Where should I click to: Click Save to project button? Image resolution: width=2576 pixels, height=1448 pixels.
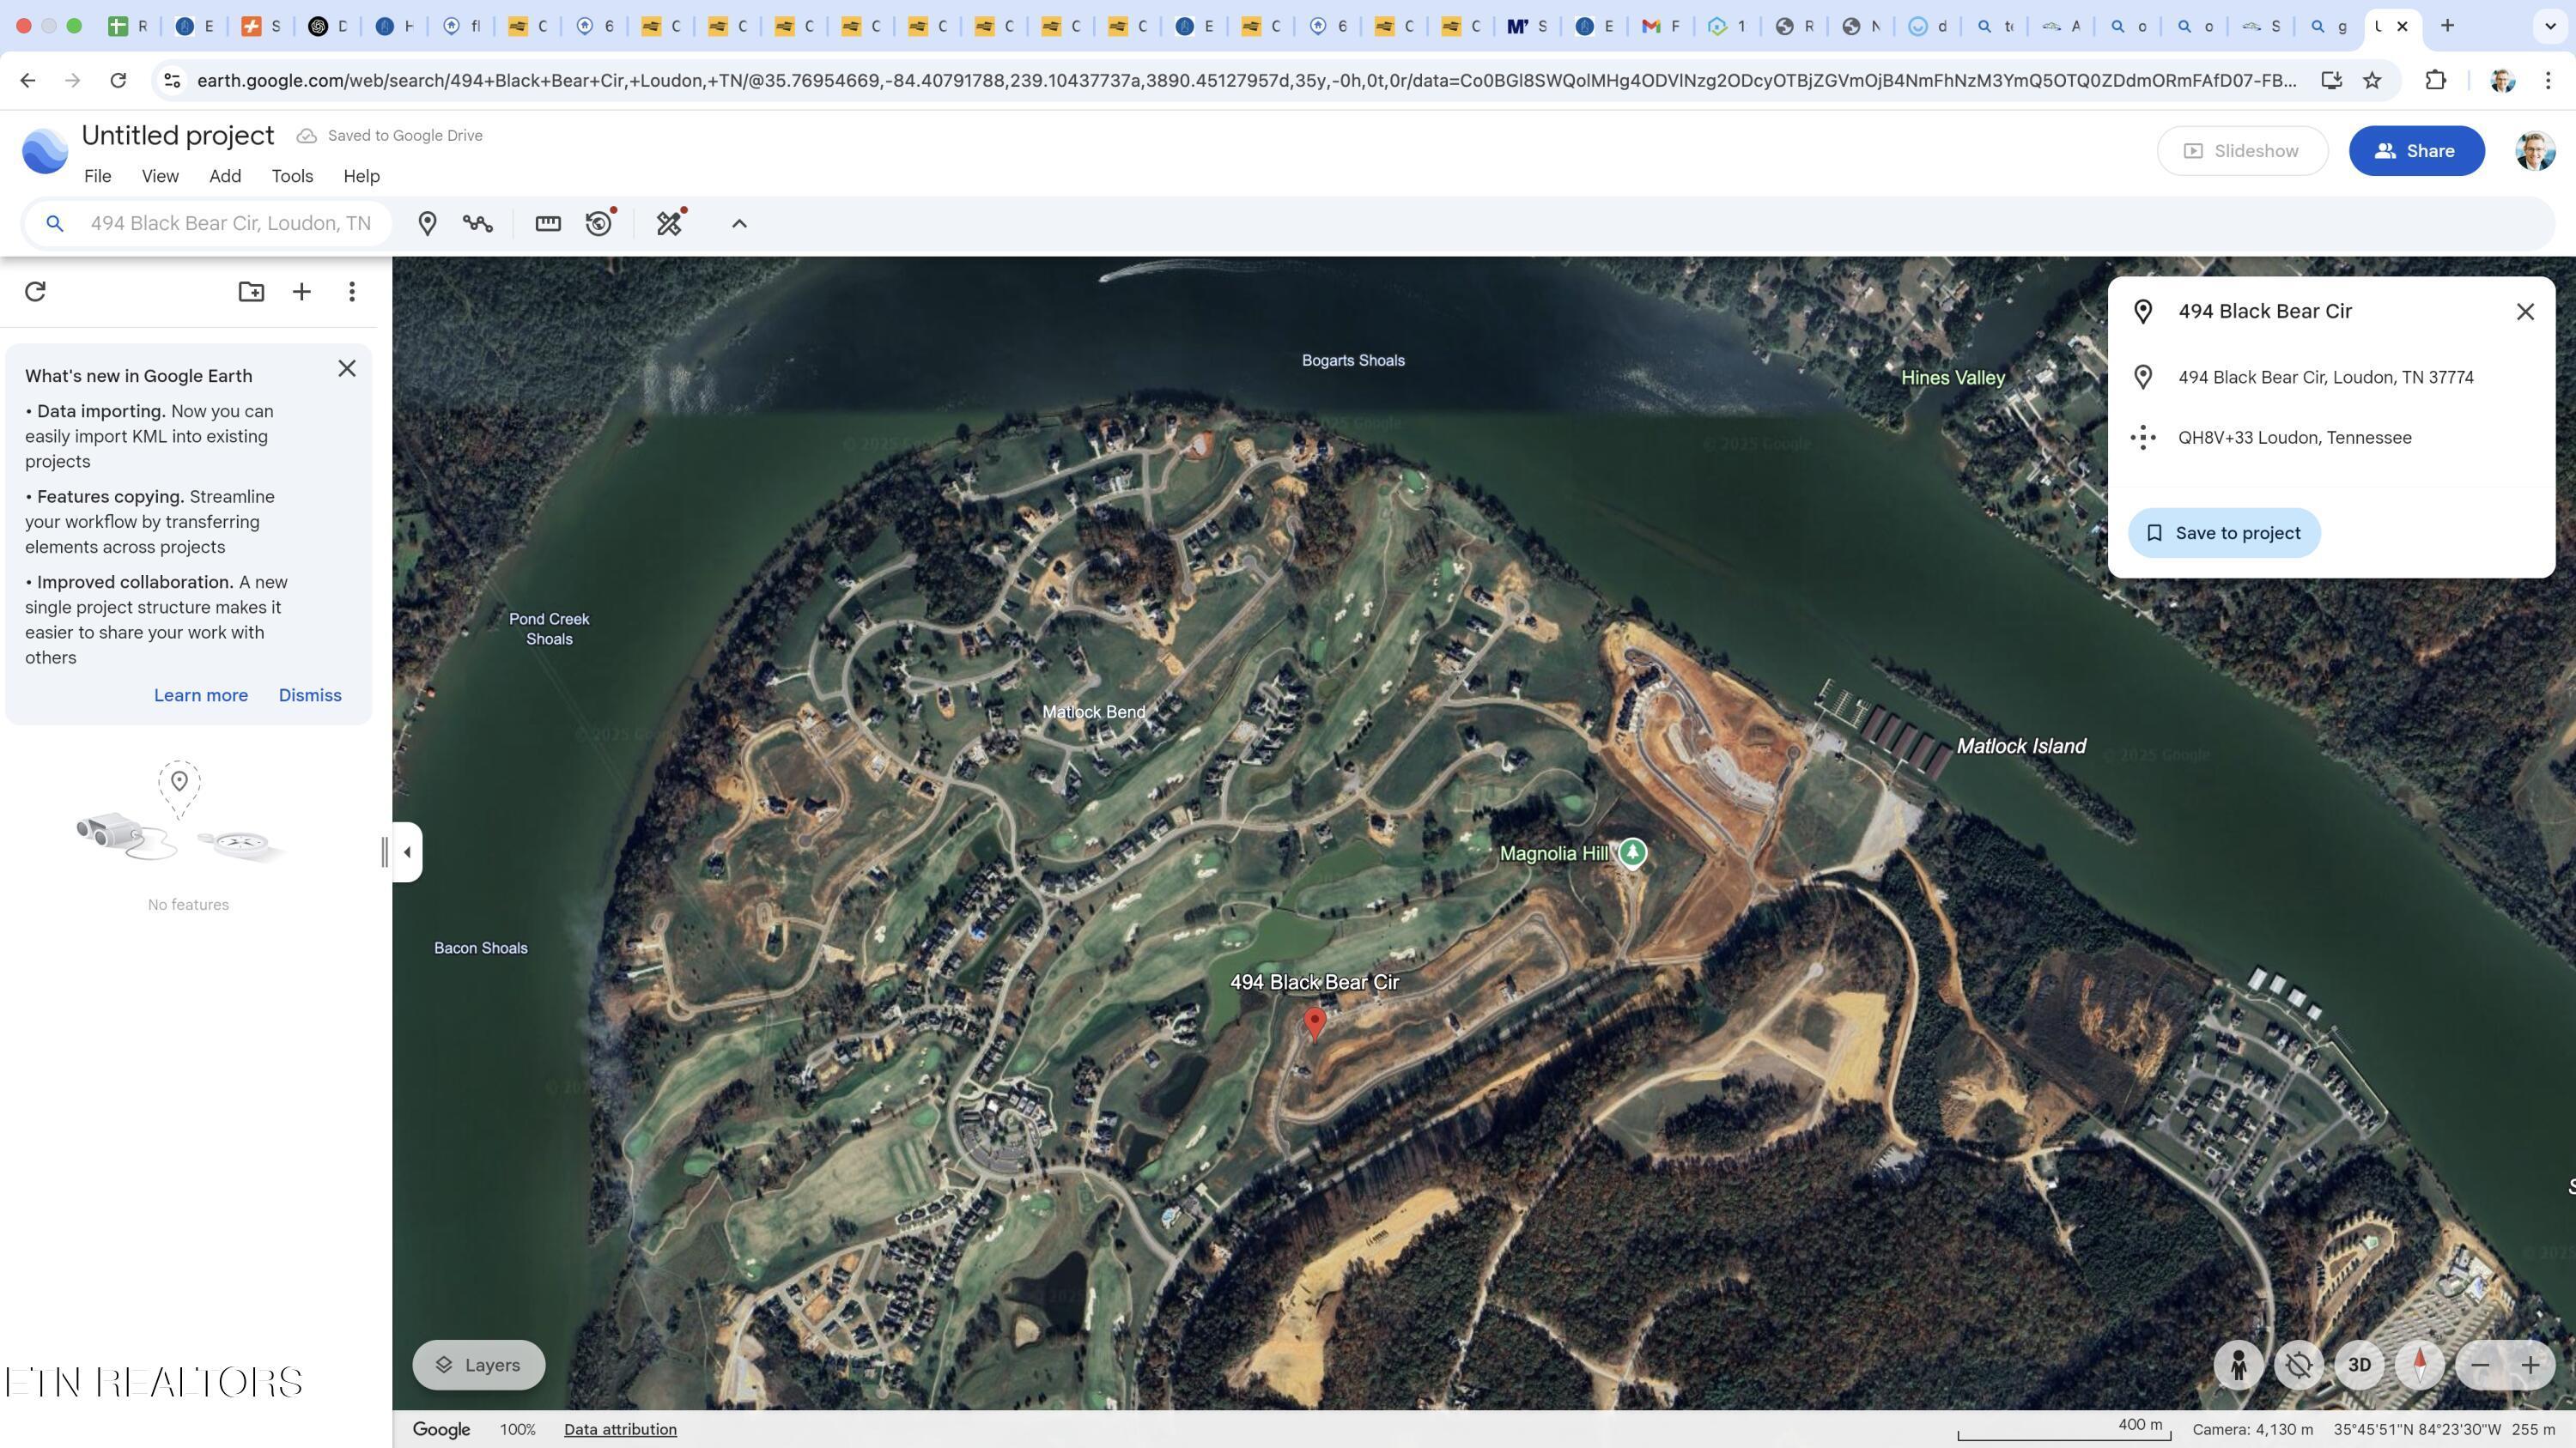(2224, 533)
